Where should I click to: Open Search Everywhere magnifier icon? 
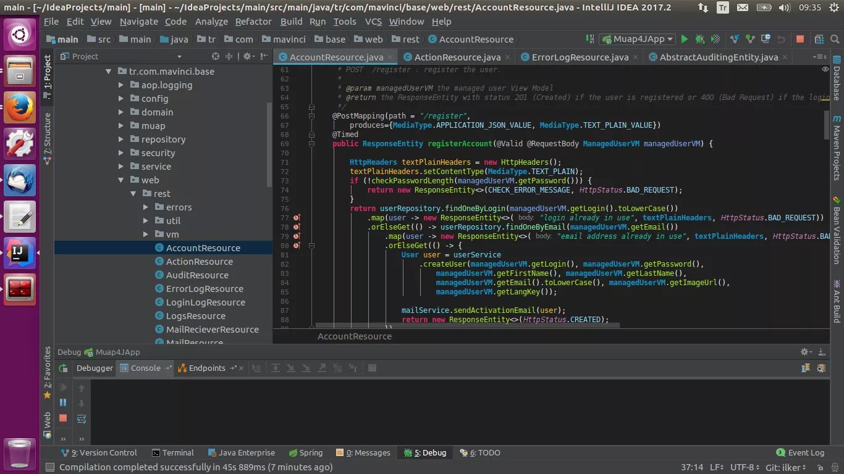(835, 39)
